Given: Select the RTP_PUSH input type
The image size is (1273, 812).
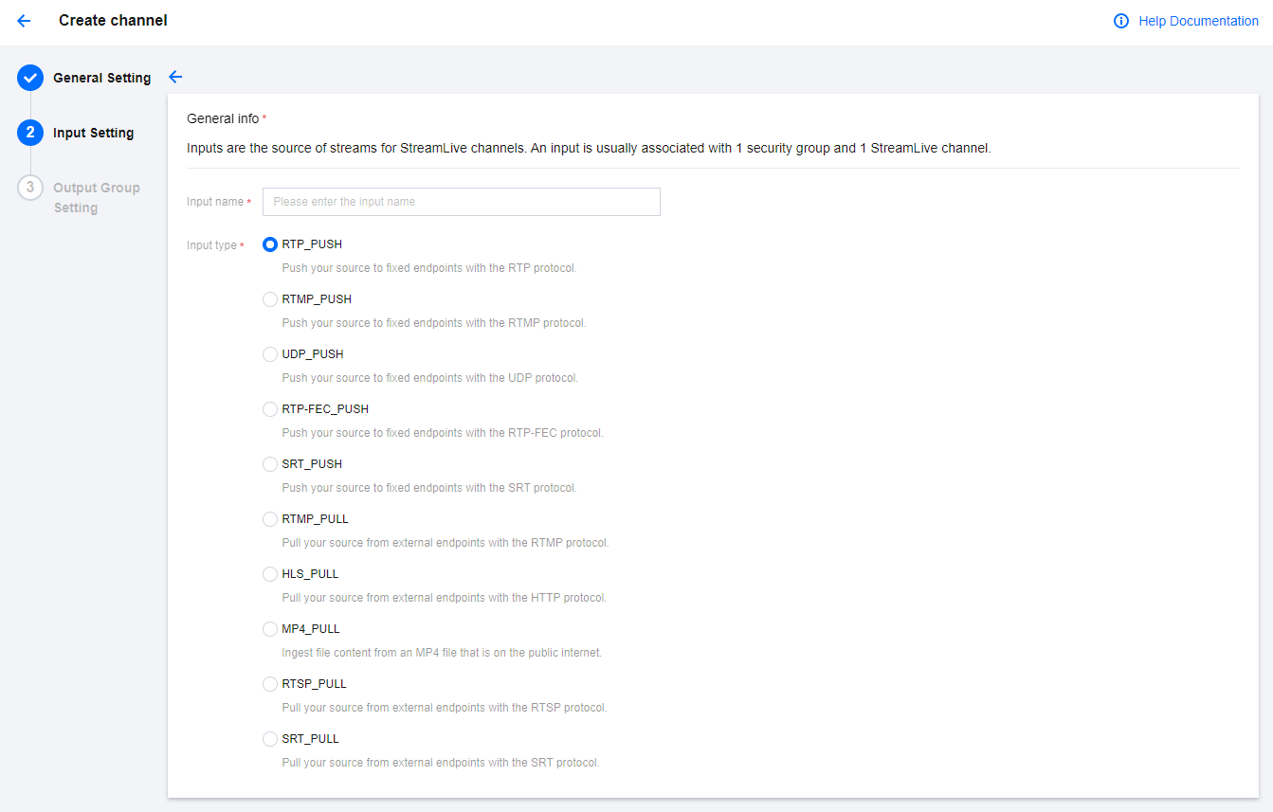Looking at the screenshot, I should 270,244.
